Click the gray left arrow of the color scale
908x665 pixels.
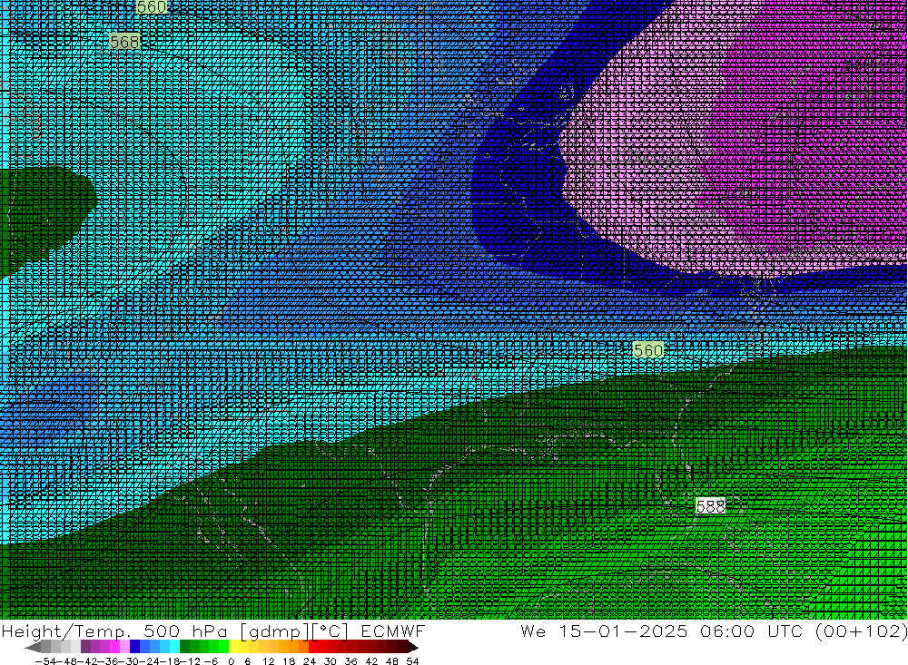[33, 647]
